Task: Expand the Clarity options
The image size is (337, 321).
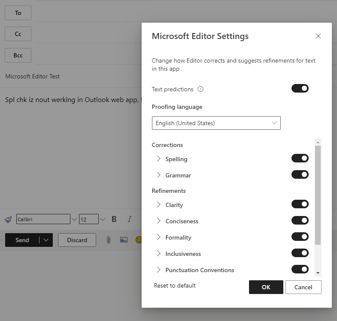Action: pyautogui.click(x=158, y=205)
